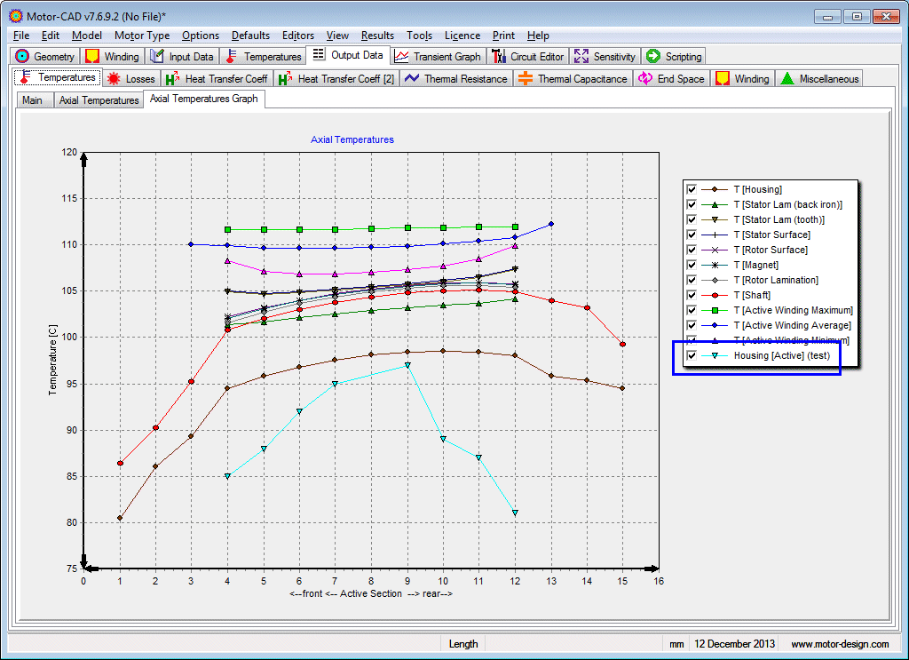Viewport: 909px width, 660px height.
Task: Switch to the Main tab
Action: pos(32,100)
